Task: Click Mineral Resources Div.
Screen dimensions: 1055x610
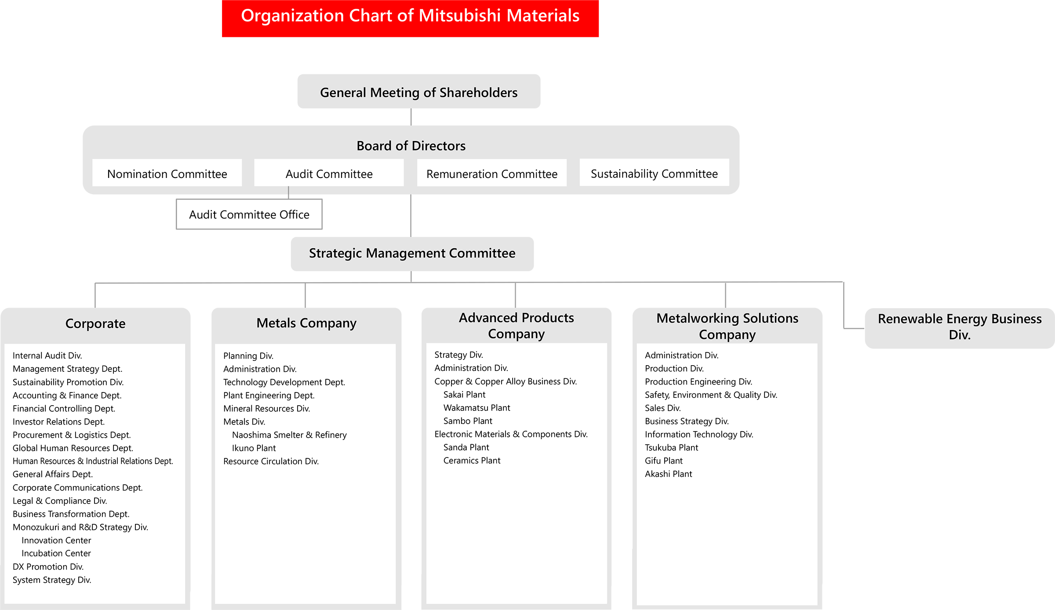Action: pos(267,408)
